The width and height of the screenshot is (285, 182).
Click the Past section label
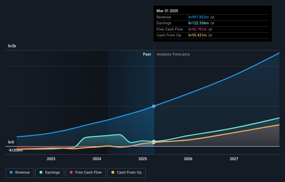pyautogui.click(x=147, y=54)
